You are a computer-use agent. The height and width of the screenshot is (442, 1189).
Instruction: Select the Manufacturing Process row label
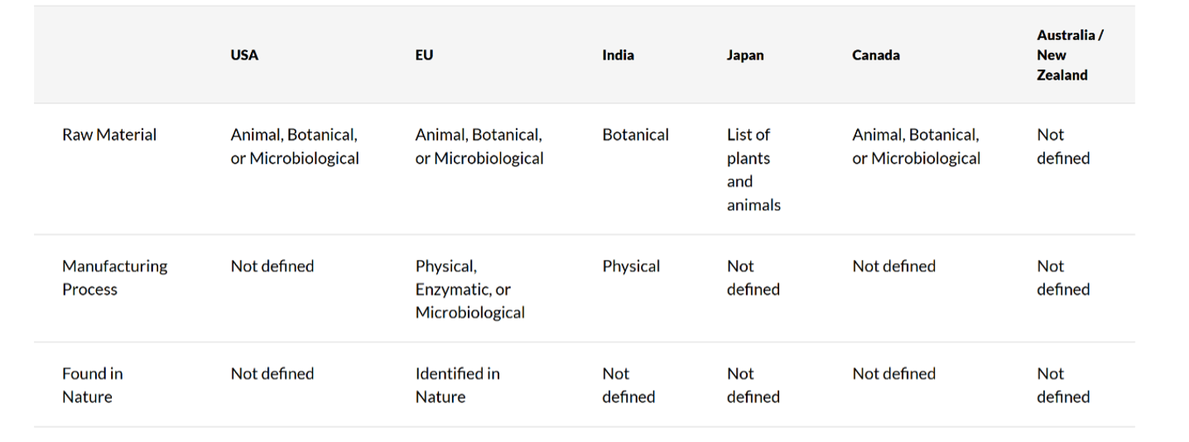coord(114,278)
